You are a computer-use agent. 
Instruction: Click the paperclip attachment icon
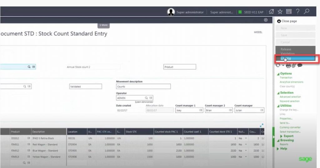click(x=294, y=65)
